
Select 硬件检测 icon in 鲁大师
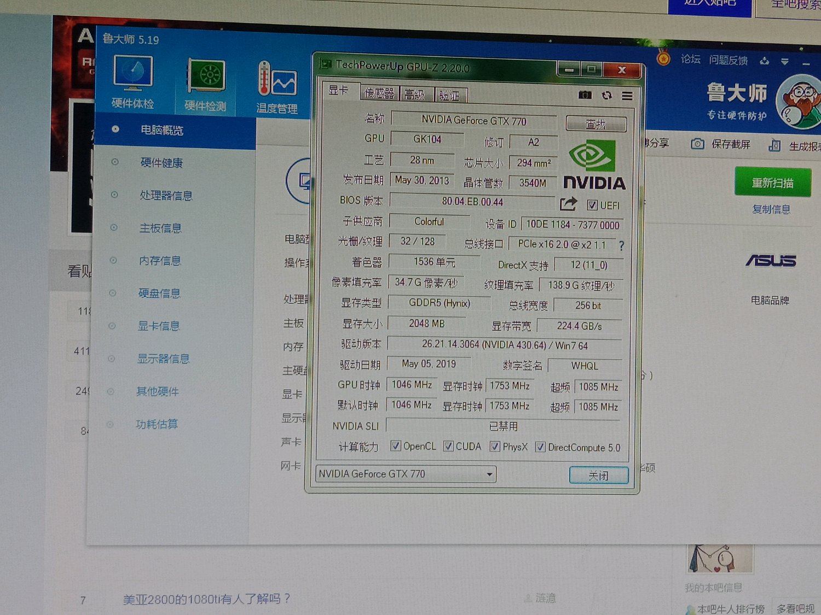205,85
